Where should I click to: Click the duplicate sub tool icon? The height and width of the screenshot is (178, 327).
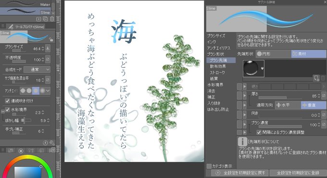(x=45, y=19)
